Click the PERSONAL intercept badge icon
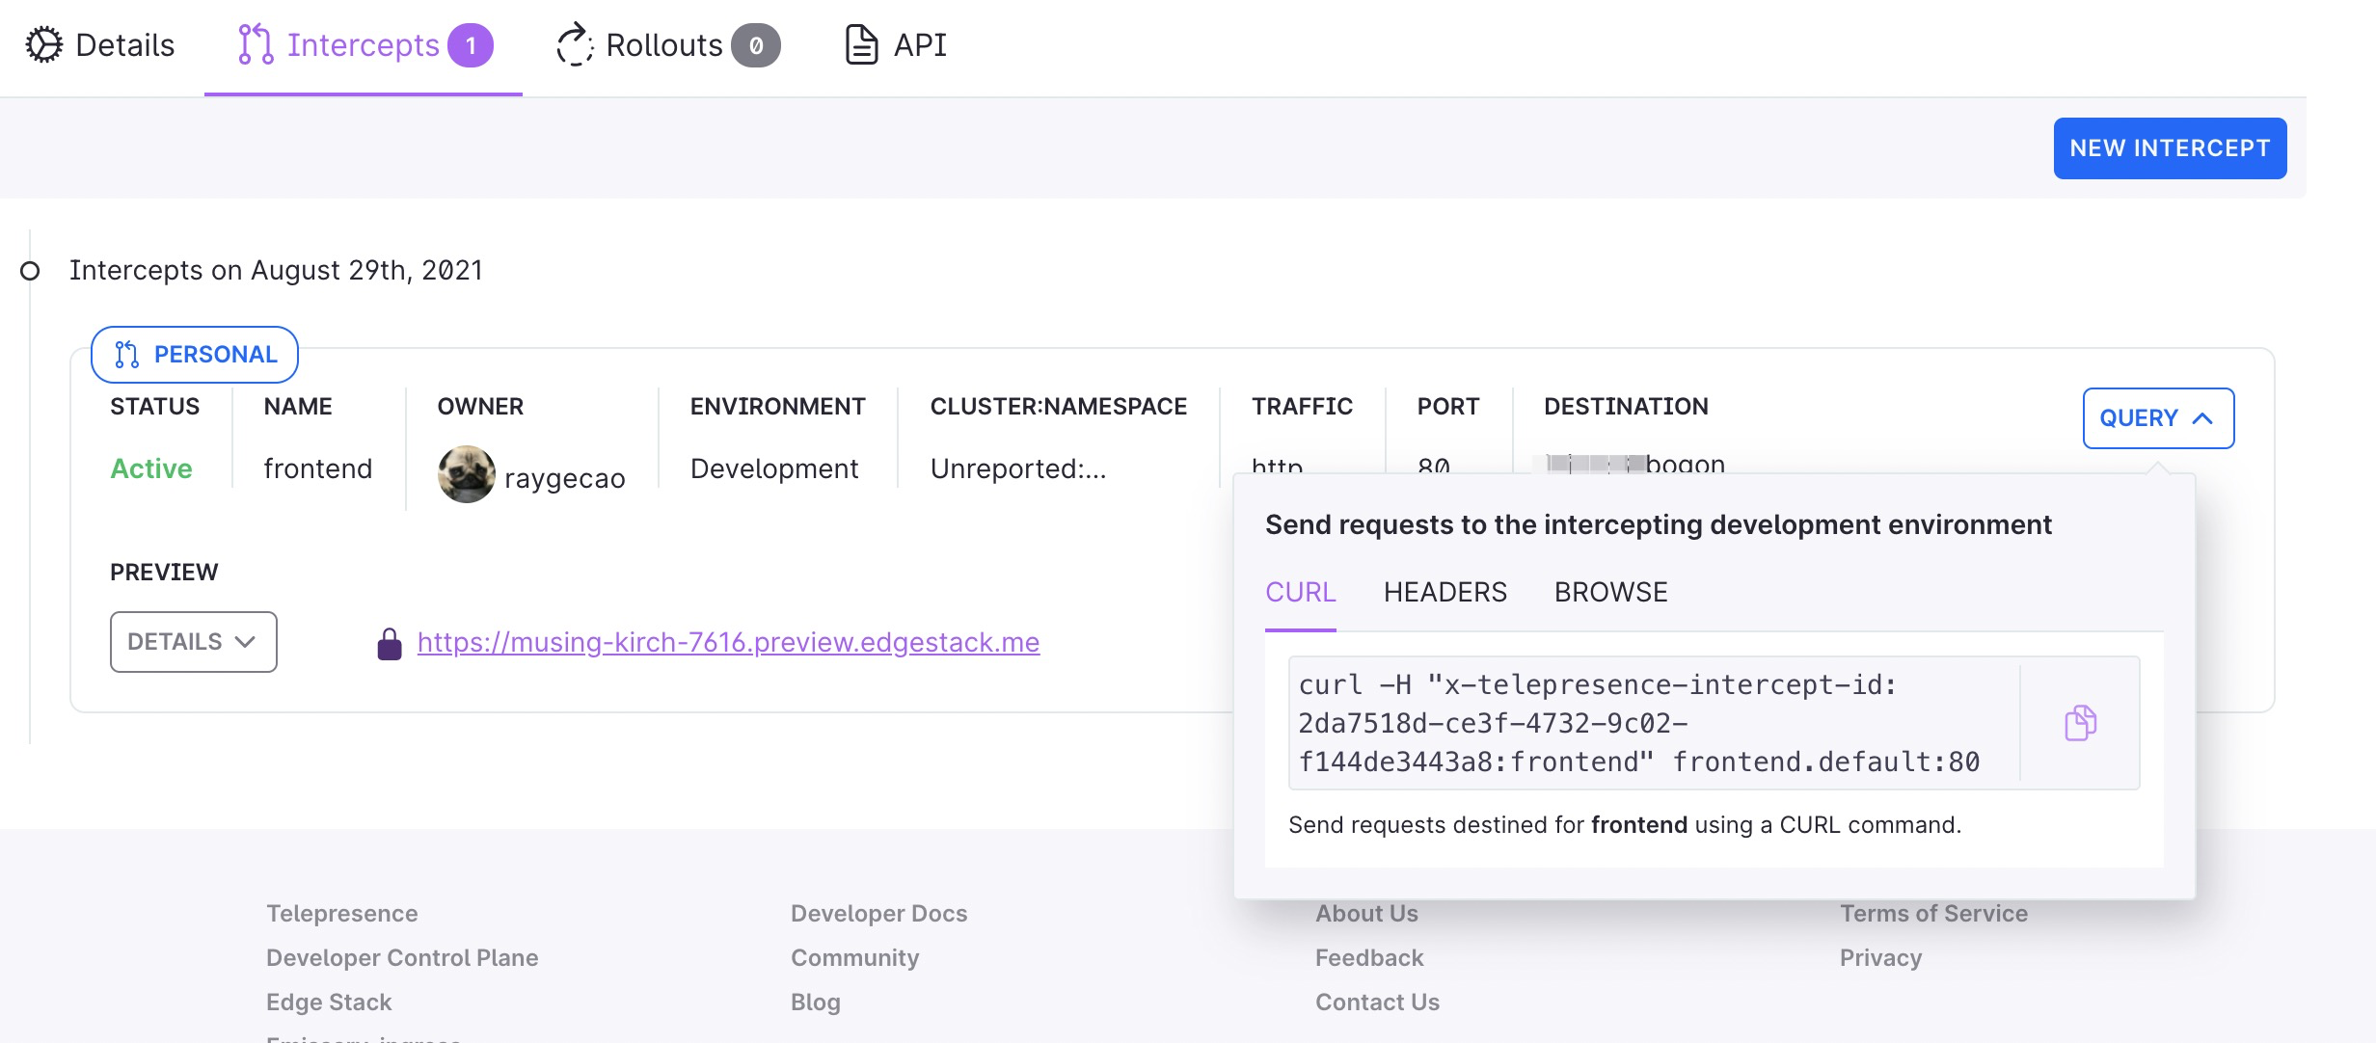This screenshot has height=1043, width=2376. point(127,355)
